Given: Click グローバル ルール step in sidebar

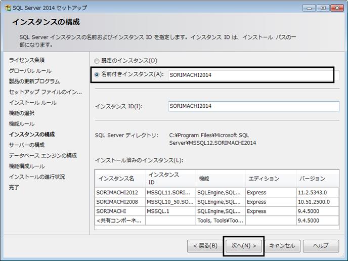Looking at the screenshot, I should pos(30,71).
